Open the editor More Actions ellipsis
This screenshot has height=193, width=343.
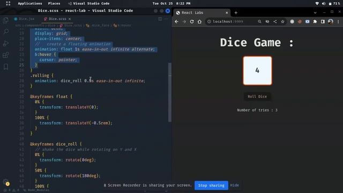[166, 19]
